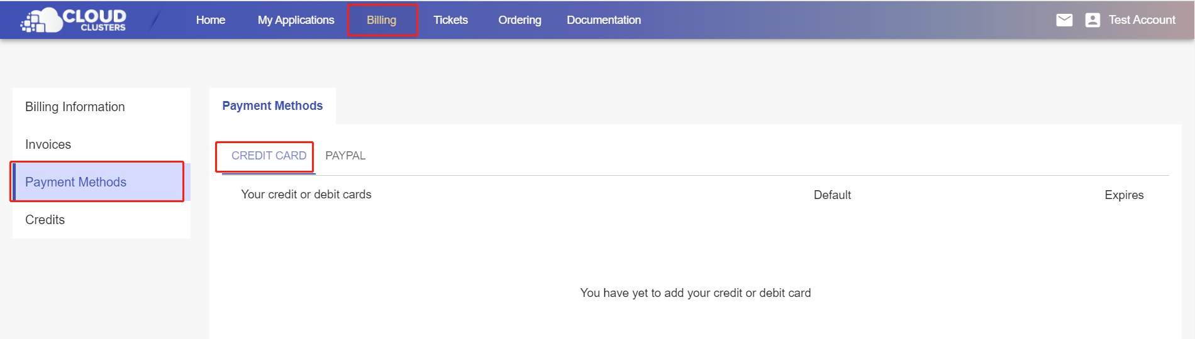Open the Tickets section
1195x339 pixels.
450,20
